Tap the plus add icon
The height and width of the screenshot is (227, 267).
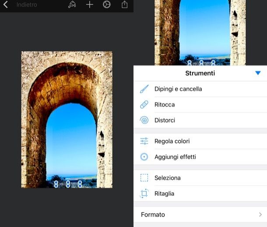click(90, 4)
